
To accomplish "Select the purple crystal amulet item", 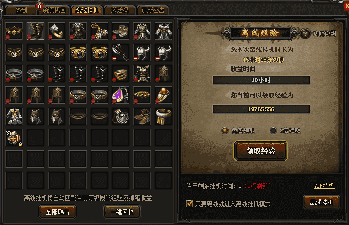I will (120, 95).
